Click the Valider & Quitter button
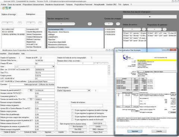The width and height of the screenshot is (179, 137). pyautogui.click(x=10, y=132)
